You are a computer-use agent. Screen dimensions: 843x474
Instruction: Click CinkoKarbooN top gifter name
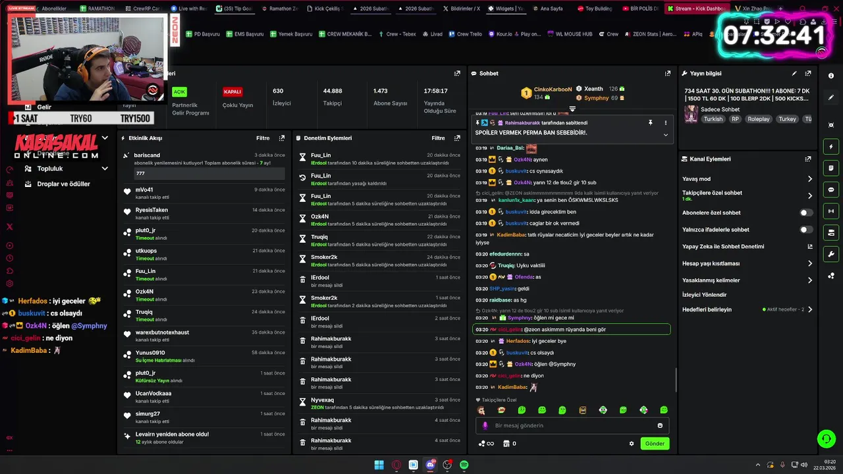pos(553,90)
